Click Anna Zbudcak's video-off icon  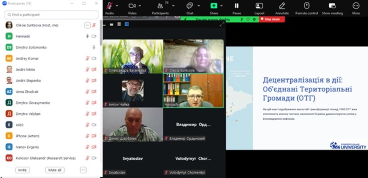[x=94, y=91]
